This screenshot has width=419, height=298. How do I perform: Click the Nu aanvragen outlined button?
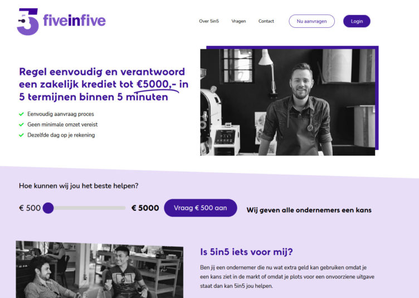pyautogui.click(x=311, y=21)
